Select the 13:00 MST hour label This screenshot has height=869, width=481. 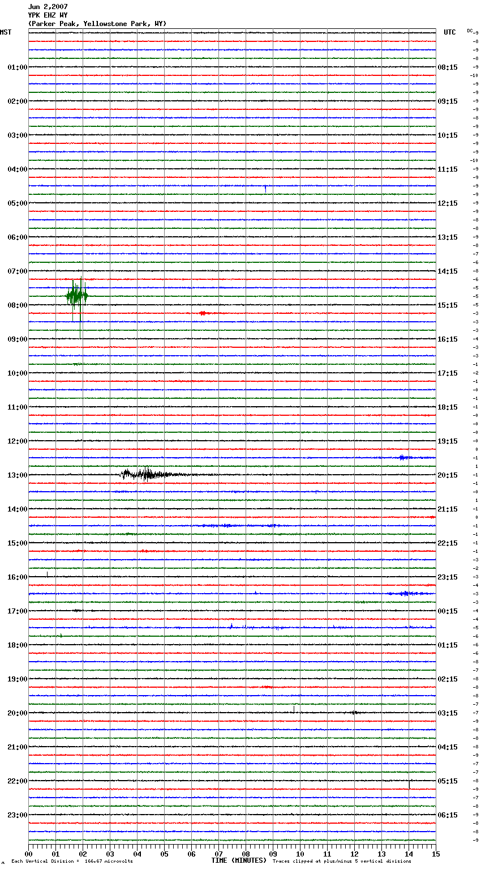pos(18,475)
